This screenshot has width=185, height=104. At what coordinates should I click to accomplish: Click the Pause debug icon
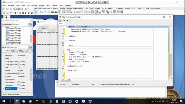coord(20,13)
